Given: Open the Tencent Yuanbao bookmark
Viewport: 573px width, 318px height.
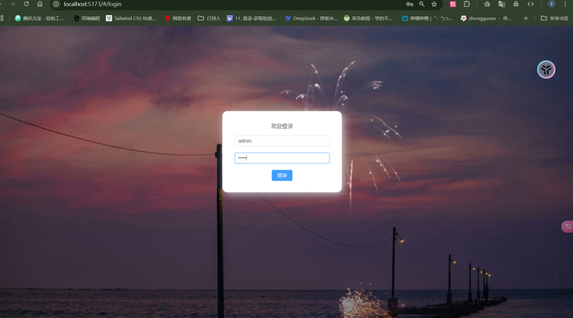Looking at the screenshot, I should tap(39, 18).
